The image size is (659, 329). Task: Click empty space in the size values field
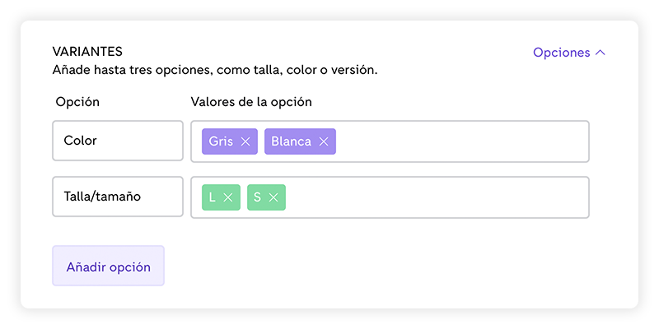pyautogui.click(x=437, y=197)
